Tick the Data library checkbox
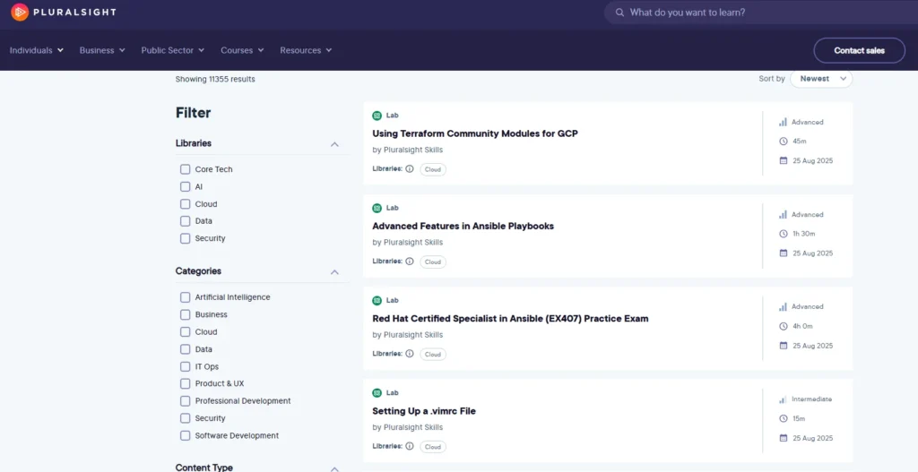This screenshot has width=918, height=472. 185,221
